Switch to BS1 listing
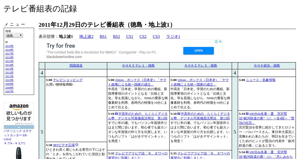 pyautogui.click(x=103, y=37)
